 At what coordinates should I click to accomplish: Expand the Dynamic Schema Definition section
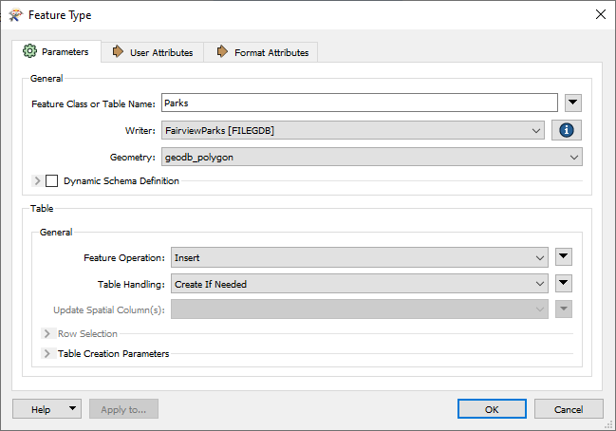click(37, 180)
